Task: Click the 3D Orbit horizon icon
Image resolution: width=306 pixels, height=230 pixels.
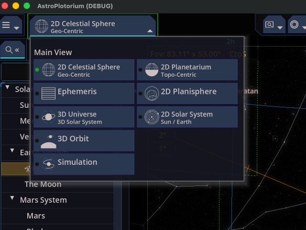Action: pos(48,141)
